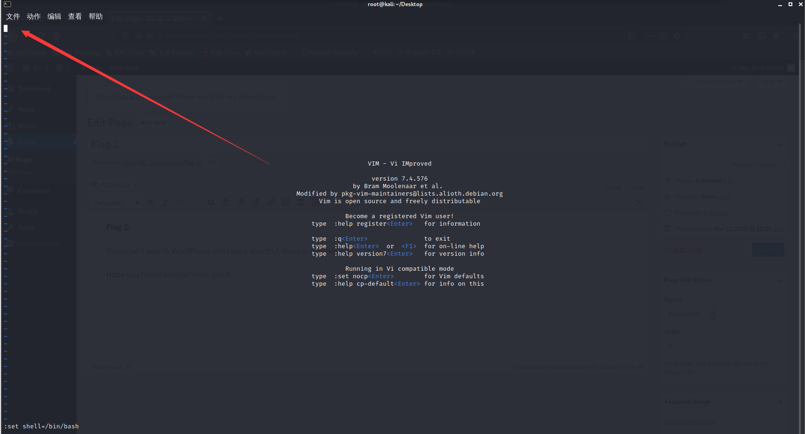Click the 'Preview Changes' button
The height and width of the screenshot is (434, 805).
756,164
